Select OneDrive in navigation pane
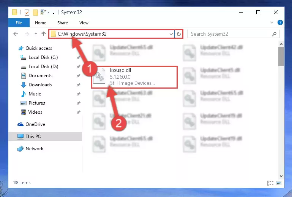The height and width of the screenshot is (197, 292). tap(35, 124)
